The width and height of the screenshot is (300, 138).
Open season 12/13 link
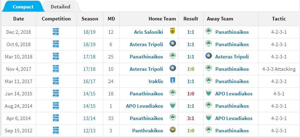(89, 131)
